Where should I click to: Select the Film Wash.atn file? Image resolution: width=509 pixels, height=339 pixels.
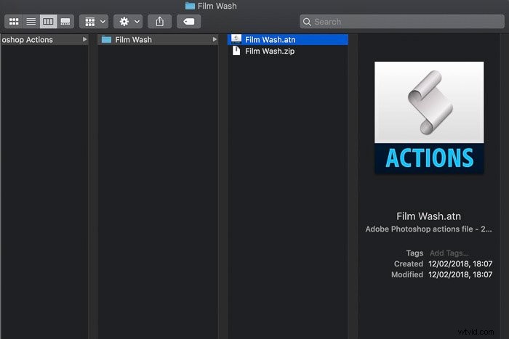pyautogui.click(x=288, y=39)
